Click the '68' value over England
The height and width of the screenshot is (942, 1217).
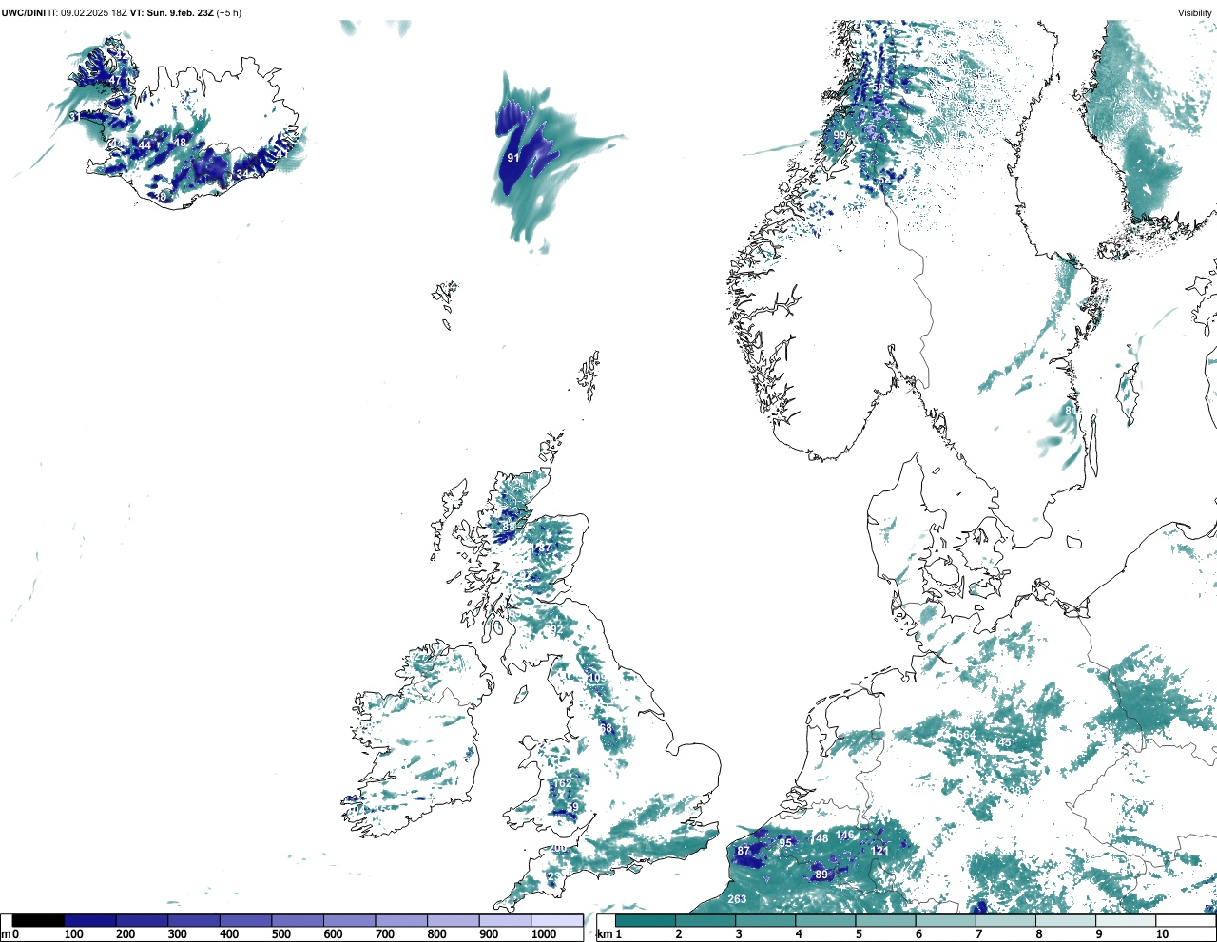[606, 728]
